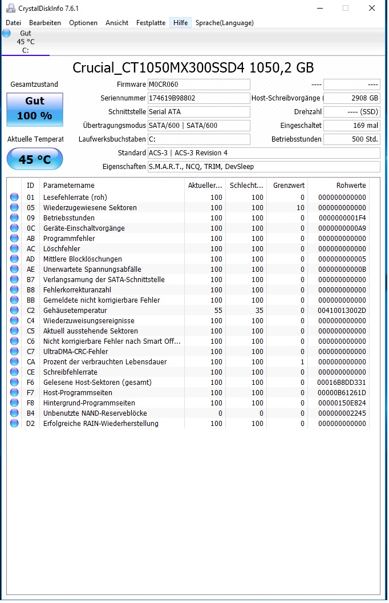
Task: Click status orb for Wiederzuweisungsereignisse
Action: 14,321
